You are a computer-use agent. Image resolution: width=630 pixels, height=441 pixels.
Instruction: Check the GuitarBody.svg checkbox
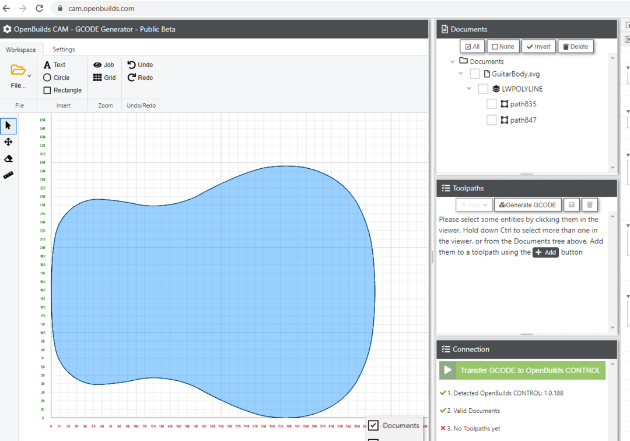click(x=475, y=74)
